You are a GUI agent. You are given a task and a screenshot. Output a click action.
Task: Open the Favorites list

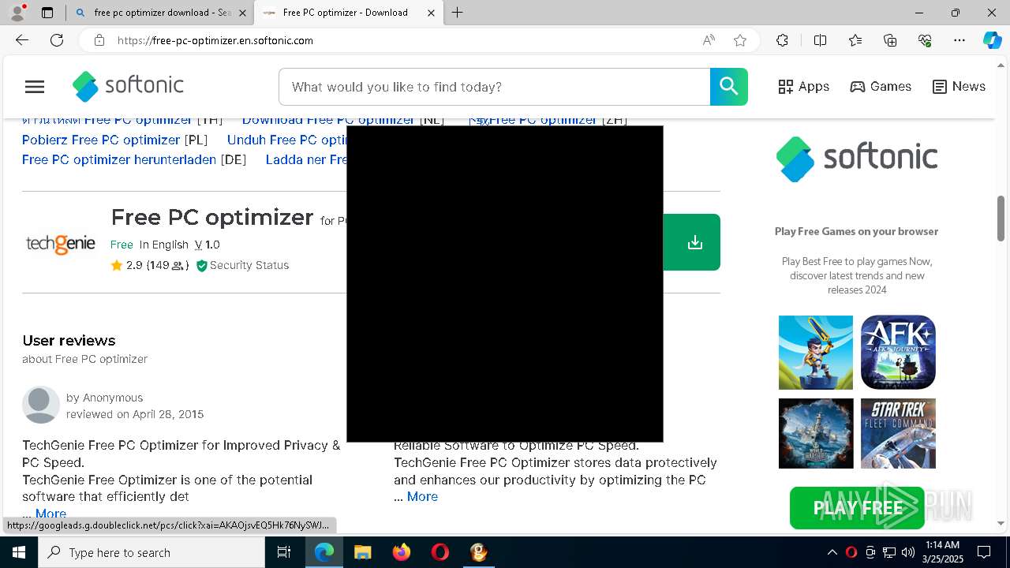point(855,40)
